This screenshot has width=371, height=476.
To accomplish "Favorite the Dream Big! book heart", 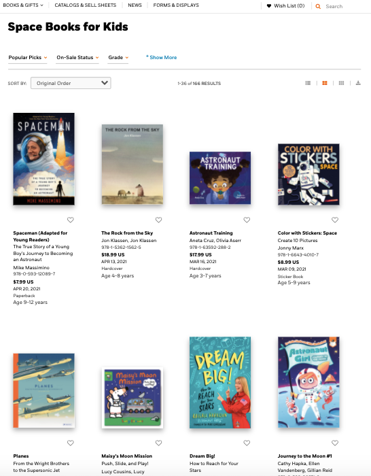I will pyautogui.click(x=247, y=443).
